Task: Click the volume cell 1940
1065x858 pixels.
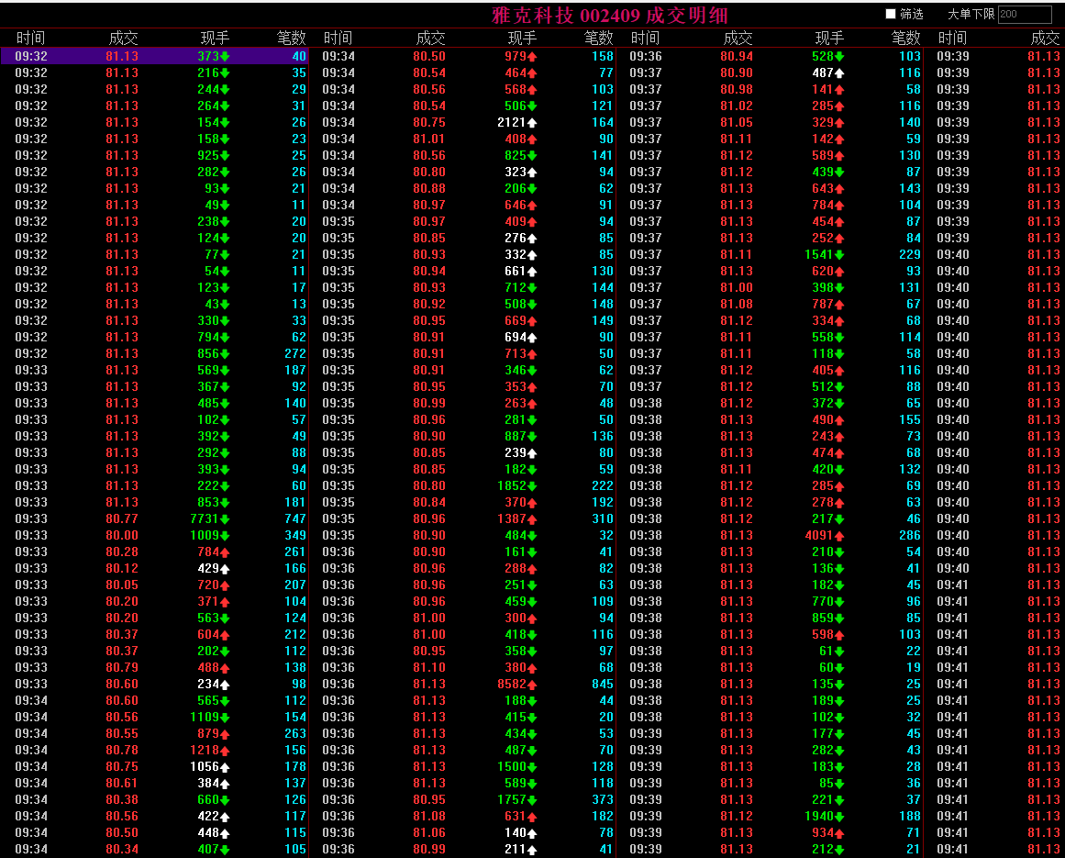Action: [x=825, y=816]
